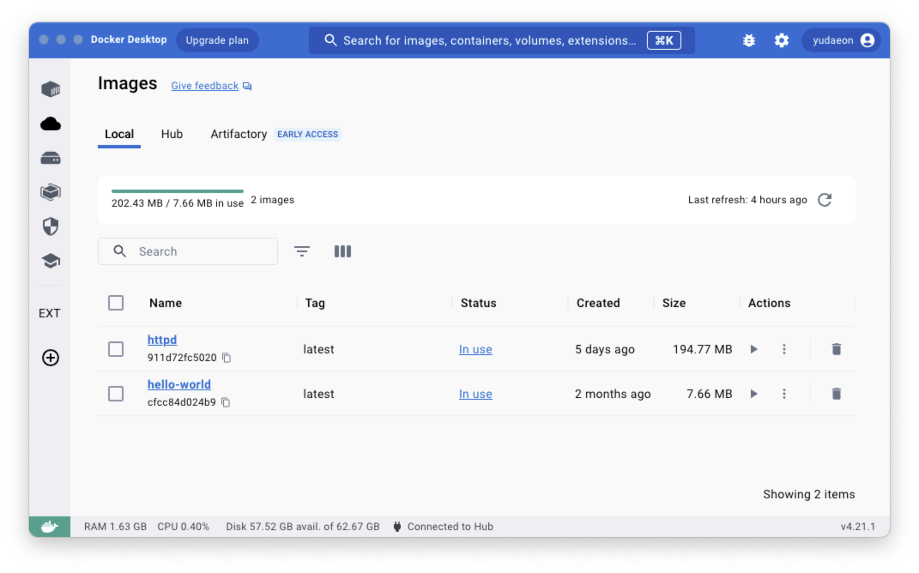The image size is (919, 573).
Task: Delete the httpd image
Action: (x=836, y=349)
